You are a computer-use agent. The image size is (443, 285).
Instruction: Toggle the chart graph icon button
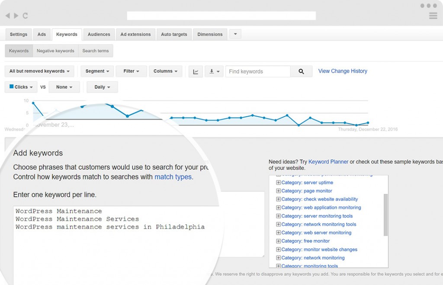click(196, 71)
